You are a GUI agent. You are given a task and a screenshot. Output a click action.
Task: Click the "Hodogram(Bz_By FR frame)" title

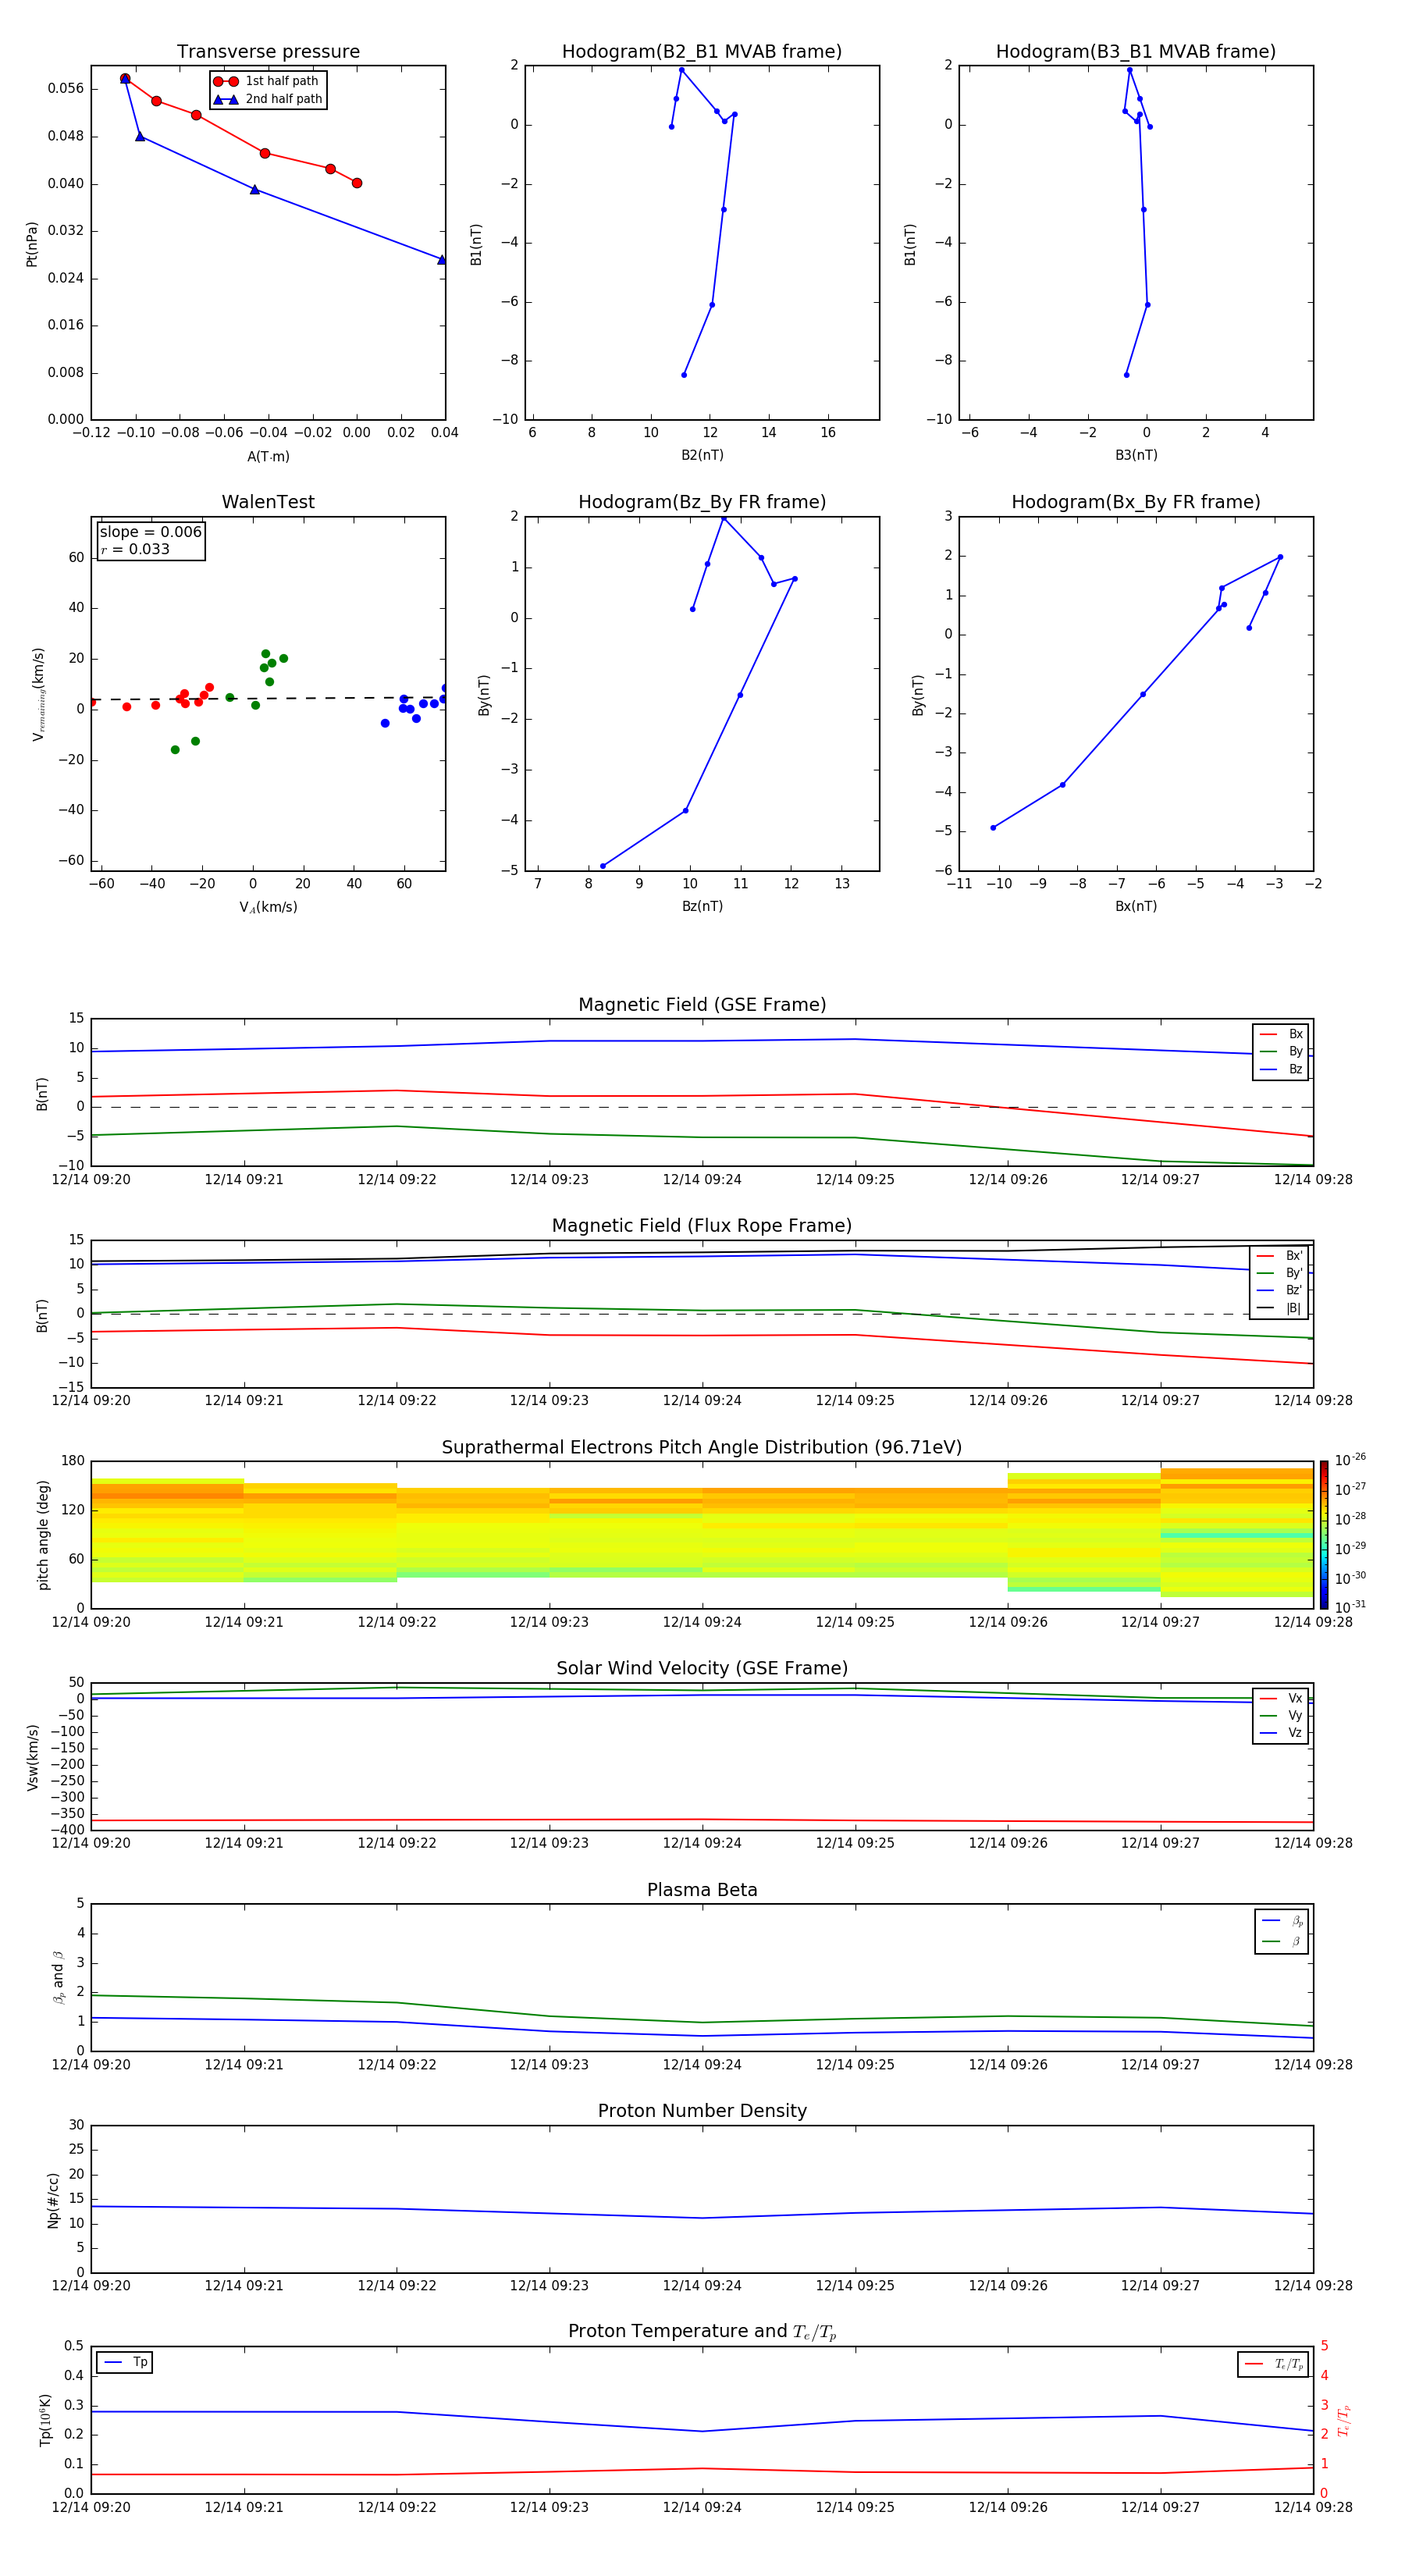coord(702,502)
